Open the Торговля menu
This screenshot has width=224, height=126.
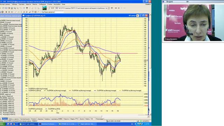click(x=21, y=5)
